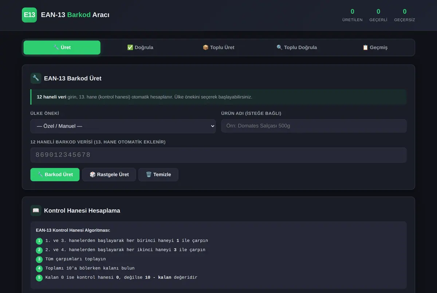Click the step text ending '1 ile çarpın'
The width and height of the screenshot is (437, 293).
127,241
